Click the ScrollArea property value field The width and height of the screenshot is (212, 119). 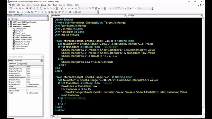[34, 89]
